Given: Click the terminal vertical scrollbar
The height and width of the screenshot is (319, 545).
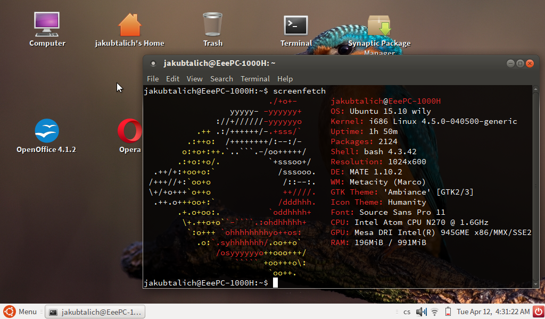Looking at the screenshot, I should pyautogui.click(x=535, y=186).
